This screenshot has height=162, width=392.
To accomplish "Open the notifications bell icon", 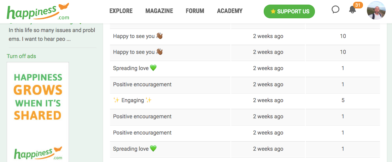I will click(x=352, y=10).
